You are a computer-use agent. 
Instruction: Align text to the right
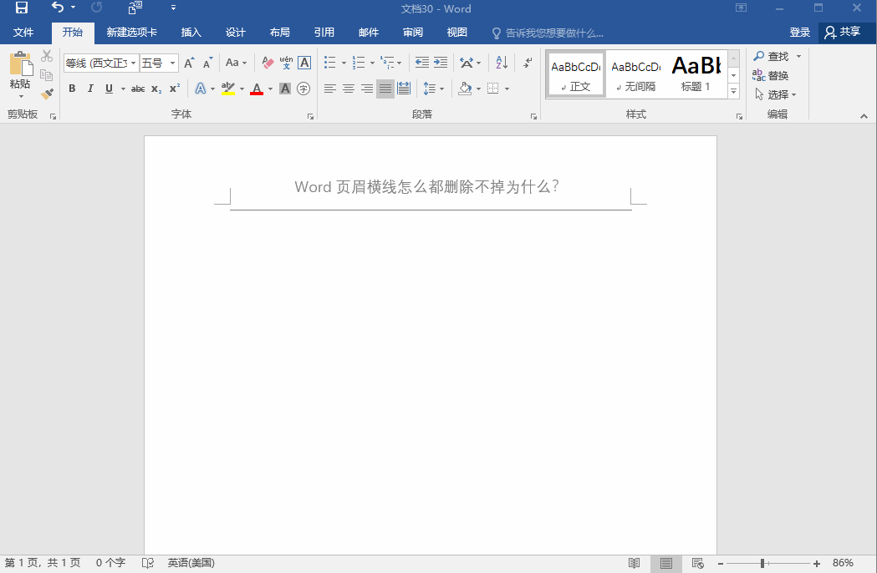coord(367,89)
